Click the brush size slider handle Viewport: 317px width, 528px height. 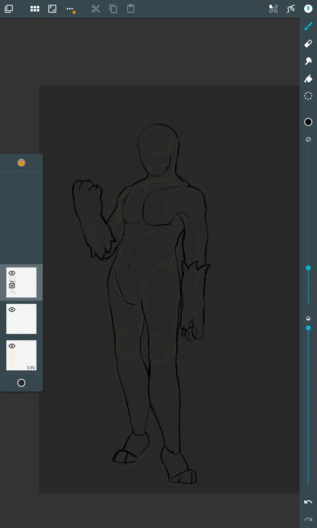coord(308,268)
